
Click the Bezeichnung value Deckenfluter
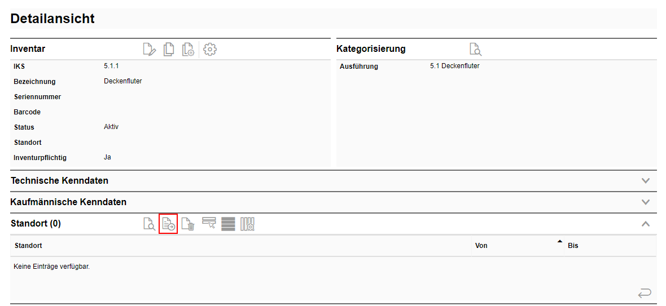click(x=122, y=81)
